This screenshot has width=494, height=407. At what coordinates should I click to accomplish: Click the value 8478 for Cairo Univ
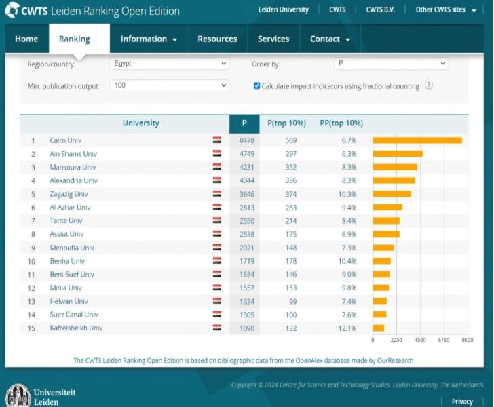[x=247, y=140]
